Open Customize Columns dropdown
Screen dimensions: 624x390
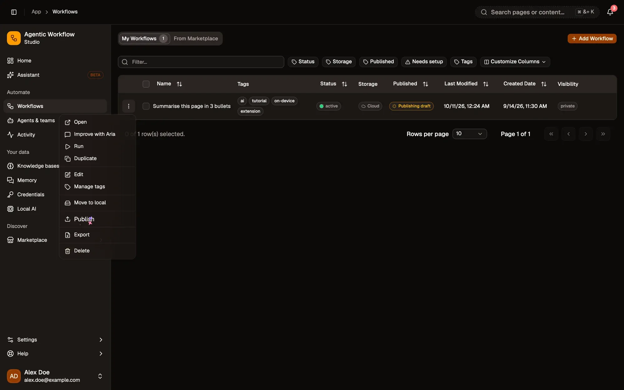pyautogui.click(x=515, y=62)
